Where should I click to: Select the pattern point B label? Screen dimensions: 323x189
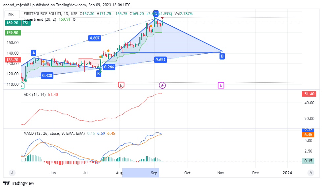(99, 73)
